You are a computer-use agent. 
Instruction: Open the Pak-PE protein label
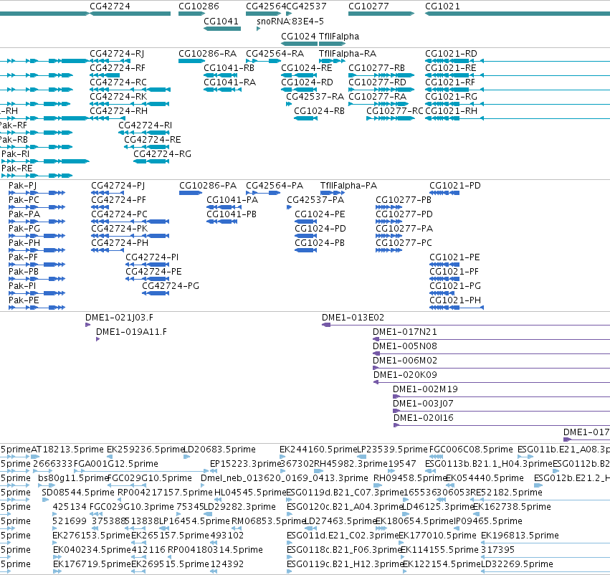[24, 300]
